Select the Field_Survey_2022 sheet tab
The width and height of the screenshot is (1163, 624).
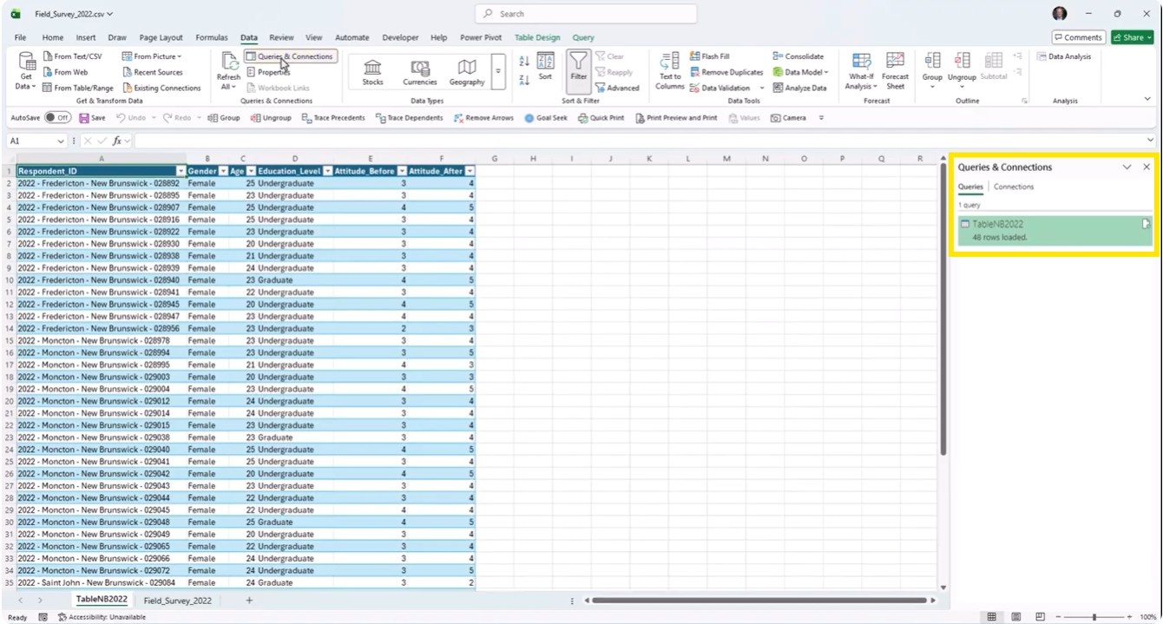177,601
